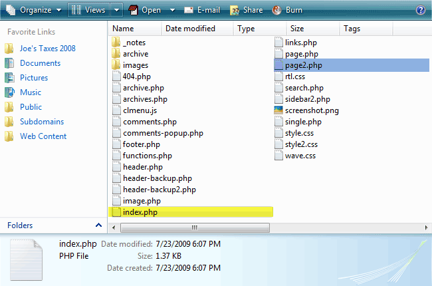Select the wave.css file icon
This screenshot has height=286, width=432.
[x=278, y=155]
